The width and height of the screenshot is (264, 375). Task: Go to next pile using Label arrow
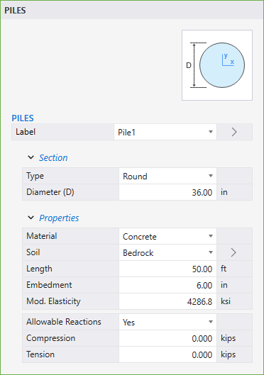(x=234, y=132)
